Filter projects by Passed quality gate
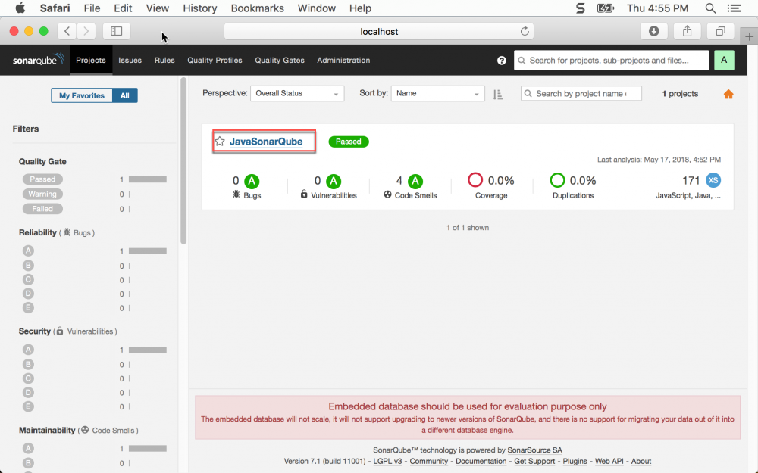Image resolution: width=758 pixels, height=473 pixels. (42, 179)
